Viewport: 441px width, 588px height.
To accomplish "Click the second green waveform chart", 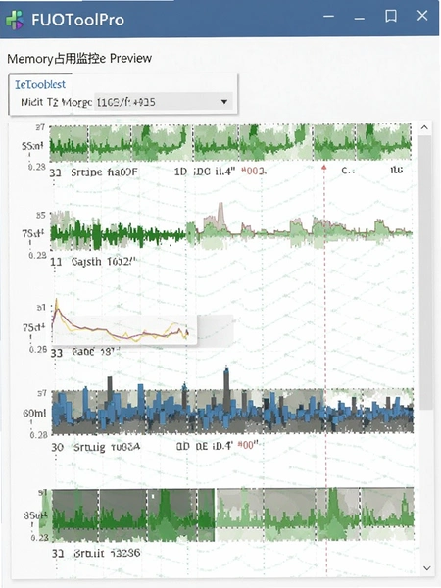I will point(231,228).
